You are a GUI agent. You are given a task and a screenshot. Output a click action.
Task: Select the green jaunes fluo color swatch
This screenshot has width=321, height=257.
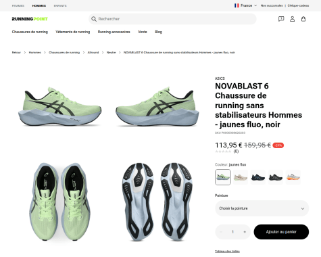pos(223,177)
